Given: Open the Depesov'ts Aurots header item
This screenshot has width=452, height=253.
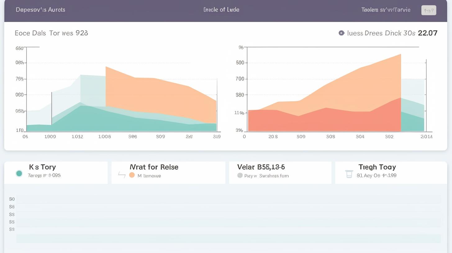Looking at the screenshot, I should [x=40, y=10].
